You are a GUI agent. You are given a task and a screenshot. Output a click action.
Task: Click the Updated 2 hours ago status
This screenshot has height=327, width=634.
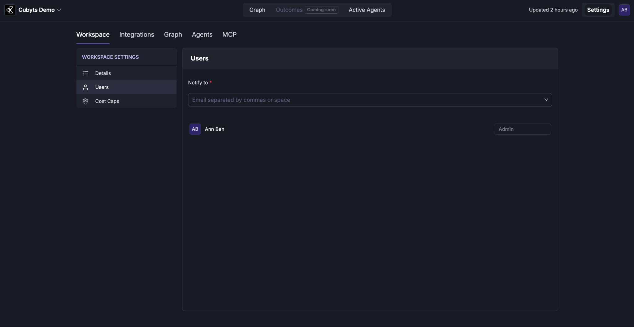(x=553, y=10)
